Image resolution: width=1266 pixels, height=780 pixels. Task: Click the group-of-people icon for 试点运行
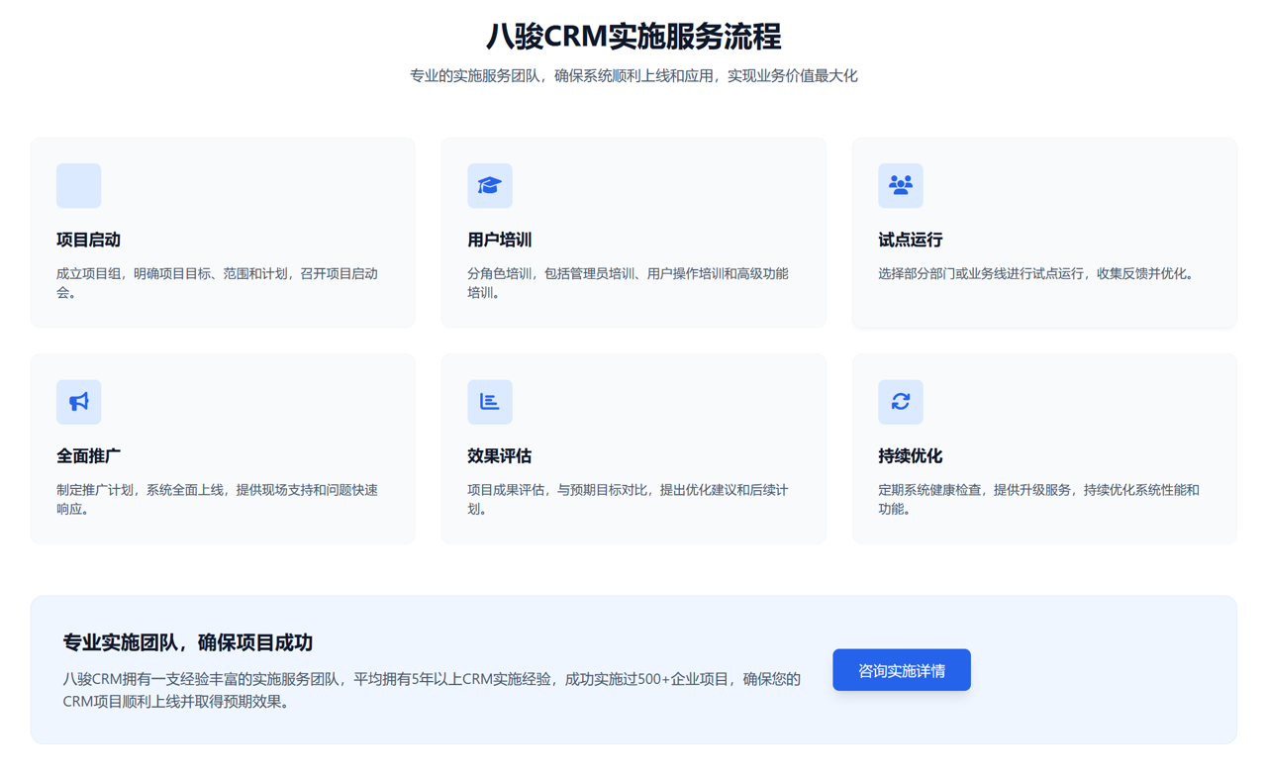900,185
